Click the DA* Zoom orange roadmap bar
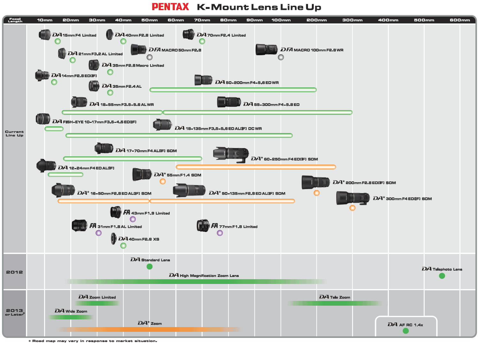This screenshot has width=478, height=343. point(150,329)
